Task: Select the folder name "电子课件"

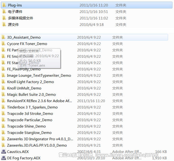Action: tap(15, 12)
